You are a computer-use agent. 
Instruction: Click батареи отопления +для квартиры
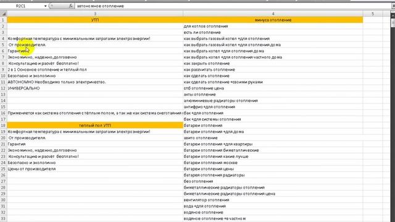point(273,144)
